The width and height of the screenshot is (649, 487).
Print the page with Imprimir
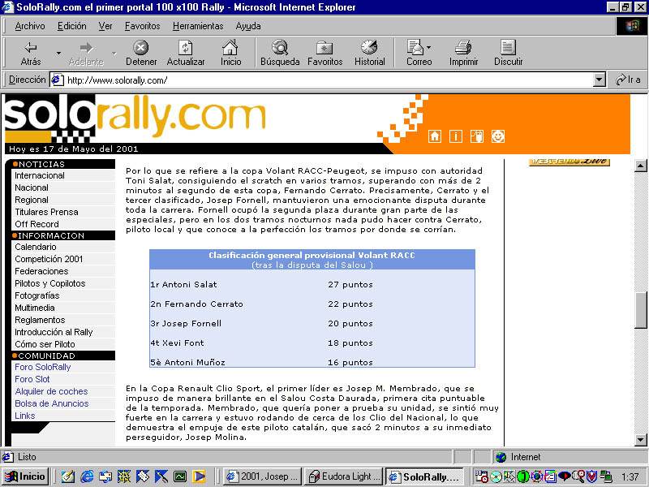[463, 53]
